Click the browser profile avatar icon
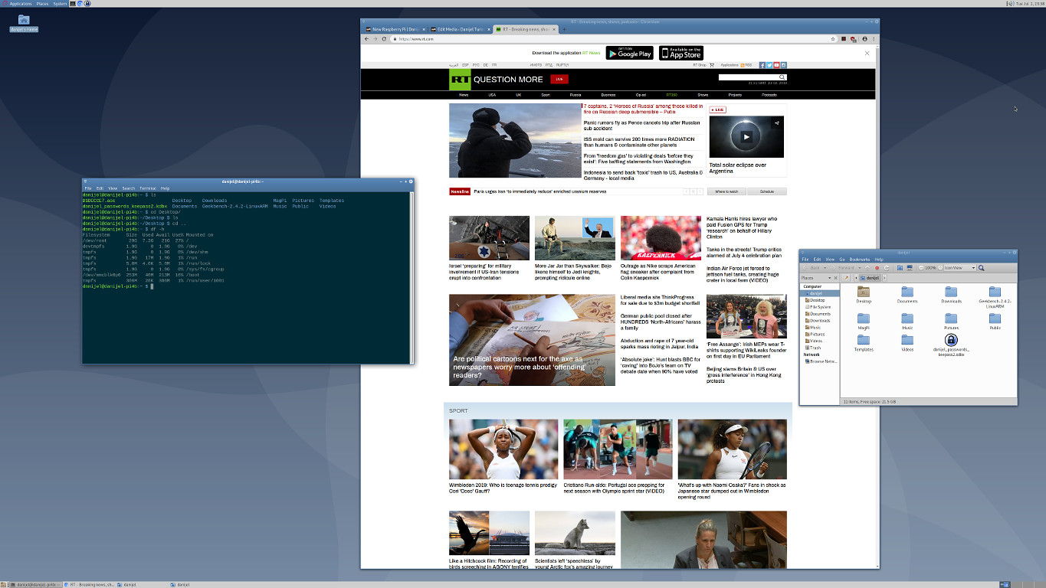 (865, 39)
